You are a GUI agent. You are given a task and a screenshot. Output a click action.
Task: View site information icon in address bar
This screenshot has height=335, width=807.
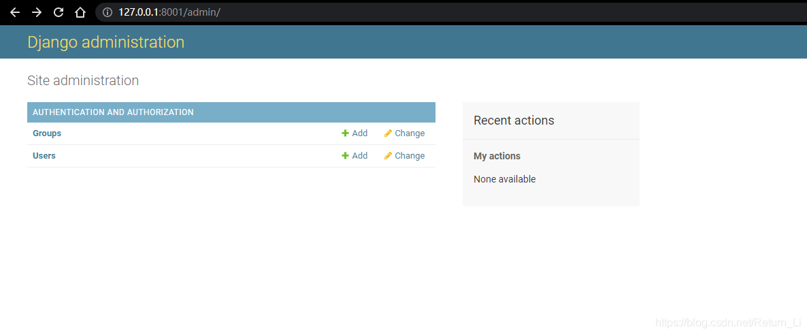[108, 12]
